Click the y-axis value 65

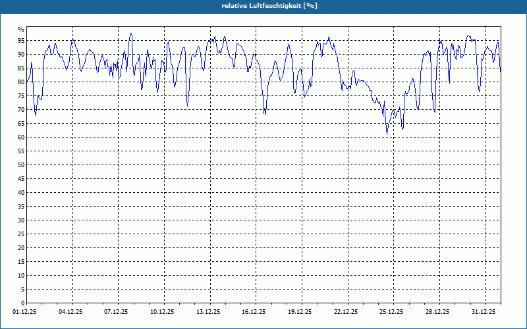pyautogui.click(x=21, y=124)
